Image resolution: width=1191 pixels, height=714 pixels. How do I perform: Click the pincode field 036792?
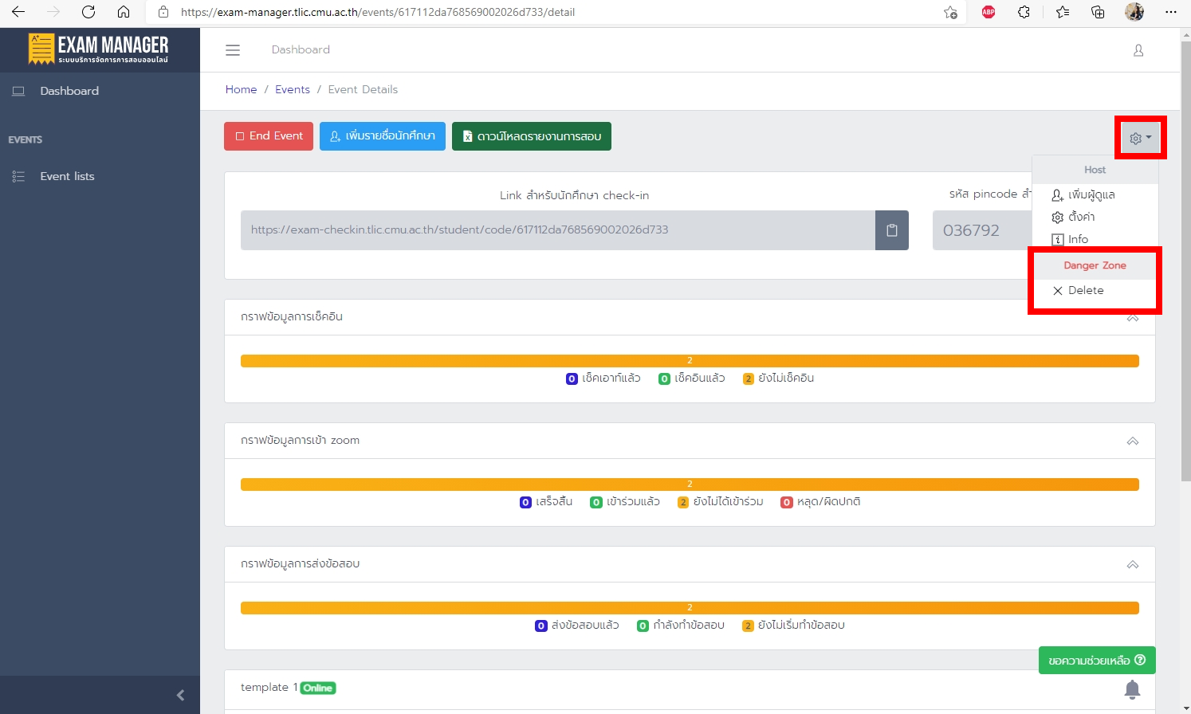click(x=982, y=230)
